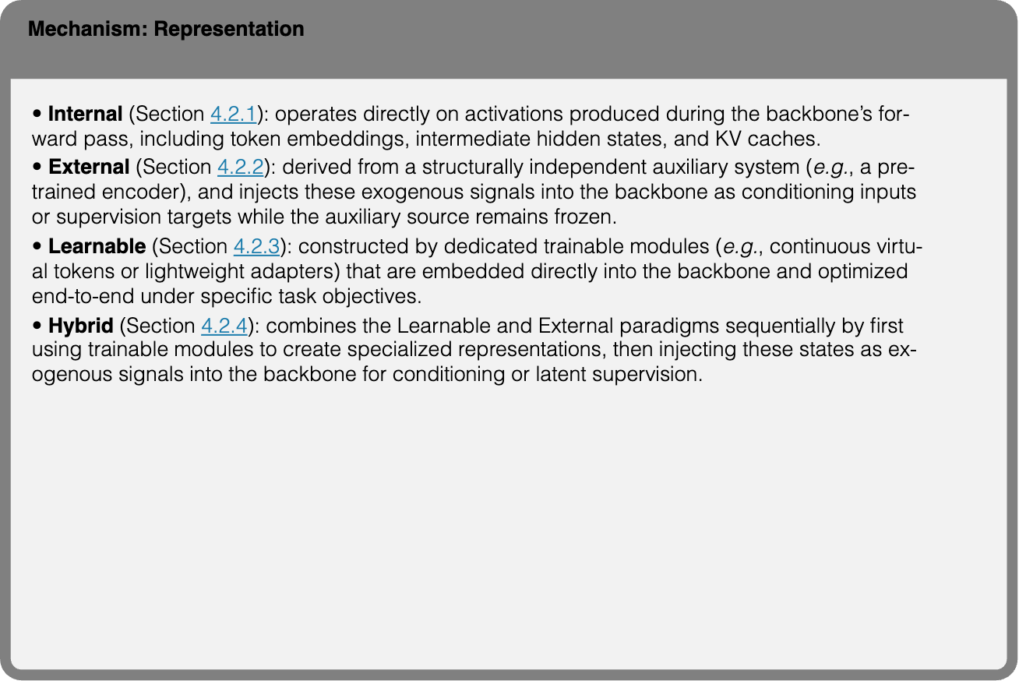
Task: Follow the 4.2.2 section reference link
Action: (x=240, y=168)
